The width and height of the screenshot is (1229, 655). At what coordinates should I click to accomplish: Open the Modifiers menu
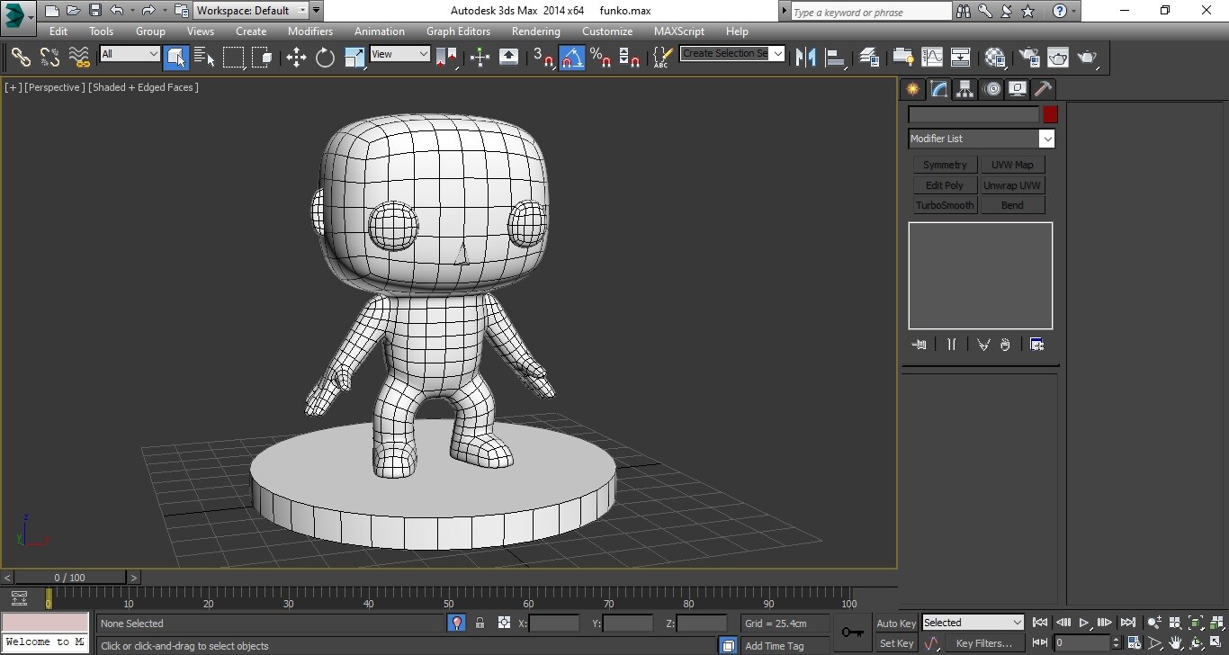click(x=309, y=31)
